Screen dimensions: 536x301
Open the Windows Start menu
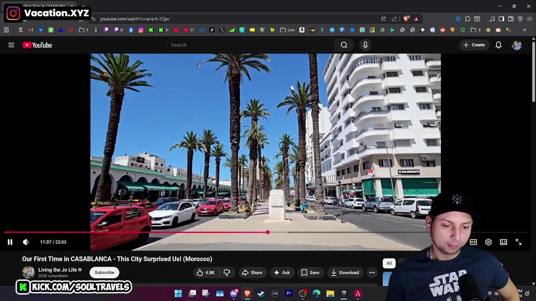point(178,293)
